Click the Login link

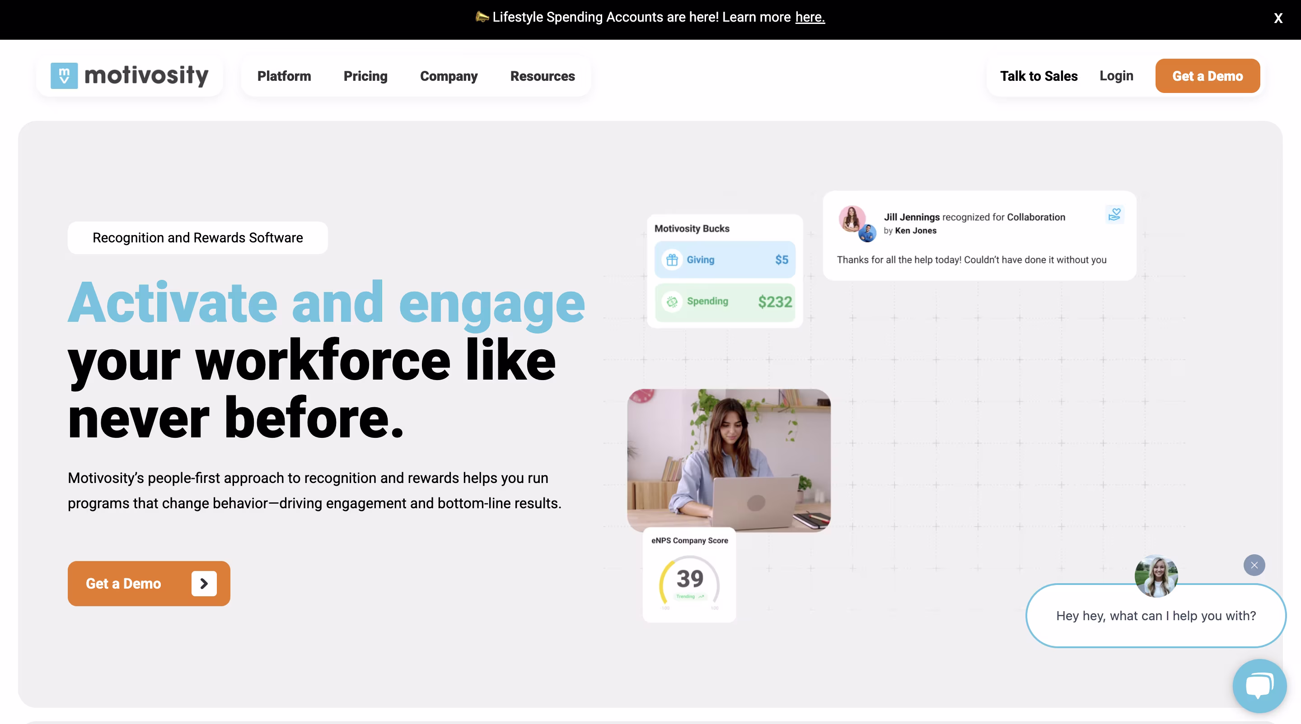[1116, 76]
